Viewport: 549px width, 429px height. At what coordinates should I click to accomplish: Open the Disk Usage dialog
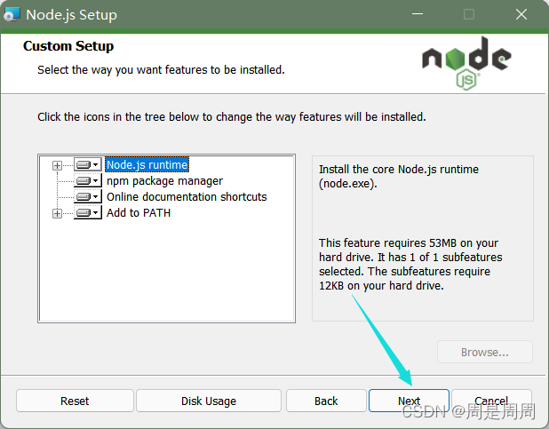[209, 401]
